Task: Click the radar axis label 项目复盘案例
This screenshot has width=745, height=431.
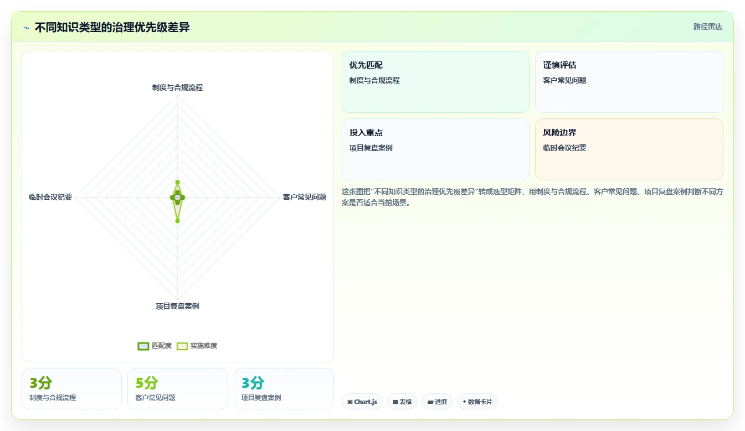Action: click(x=177, y=306)
